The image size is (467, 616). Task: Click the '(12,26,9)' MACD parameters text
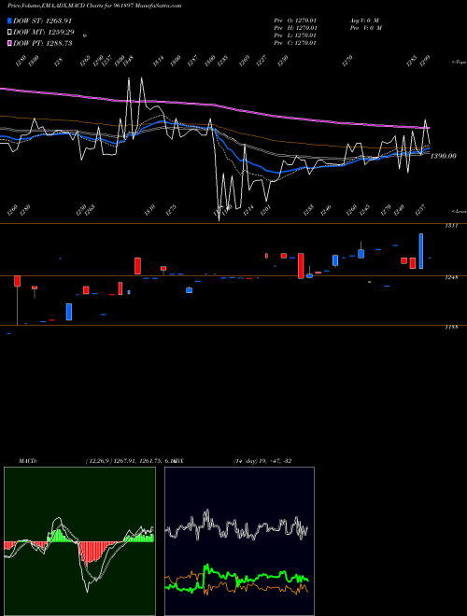click(99, 461)
